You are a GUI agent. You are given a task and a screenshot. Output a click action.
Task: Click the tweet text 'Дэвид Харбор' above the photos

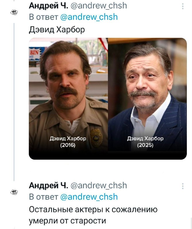tap(57, 30)
